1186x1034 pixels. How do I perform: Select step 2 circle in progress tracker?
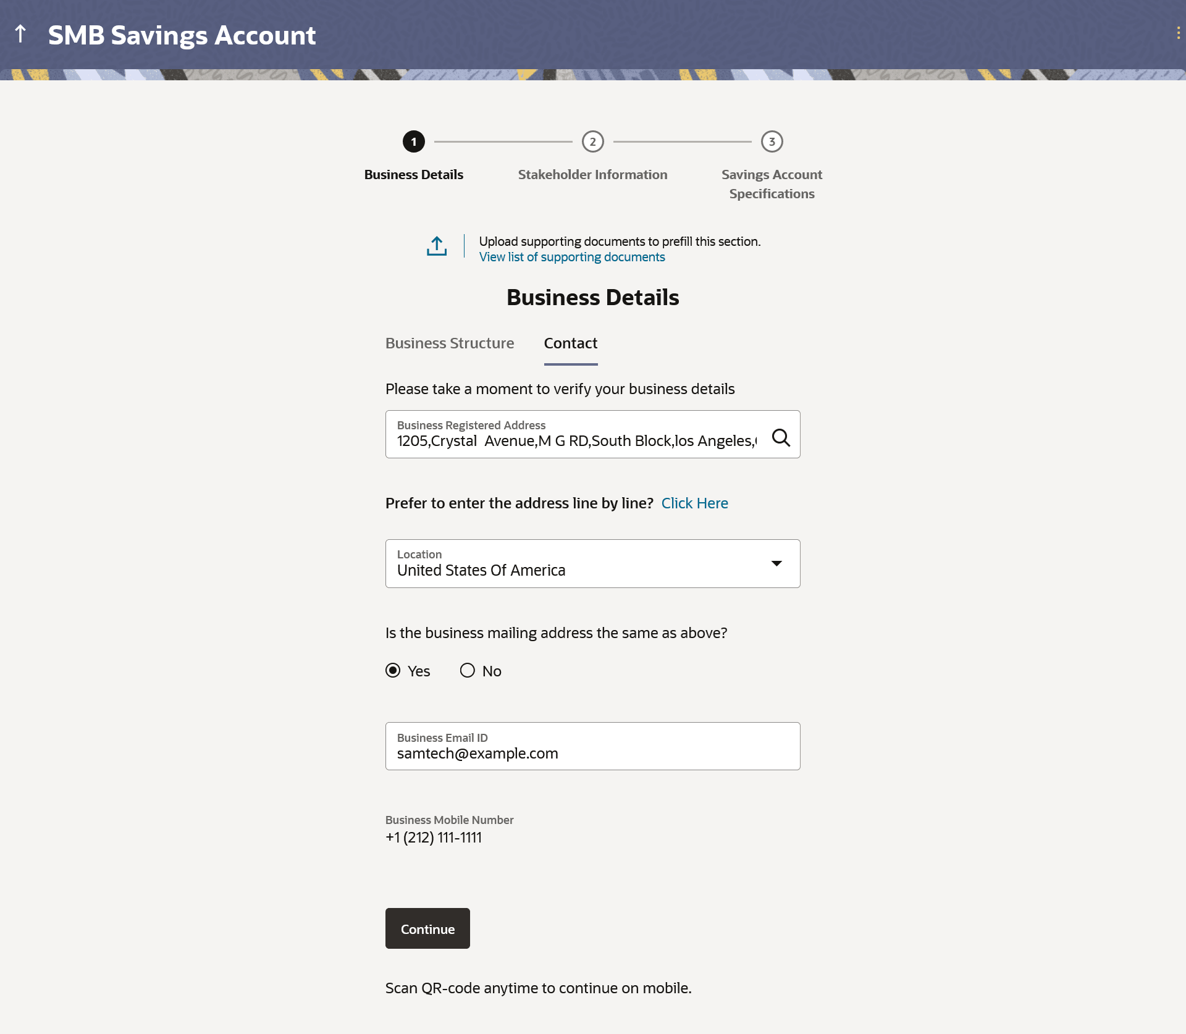point(592,141)
